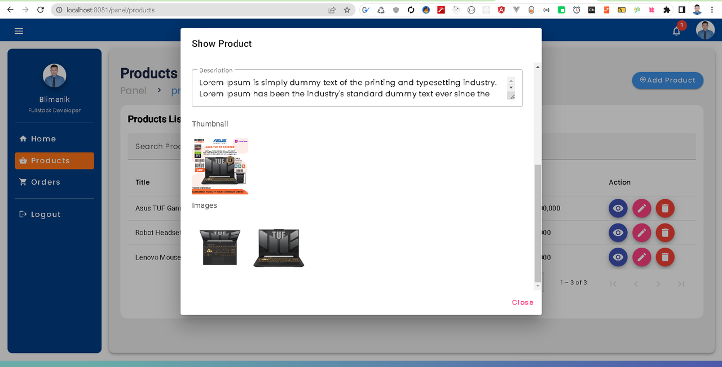Open Orders in the sidebar
The image size is (722, 367).
pos(54,182)
